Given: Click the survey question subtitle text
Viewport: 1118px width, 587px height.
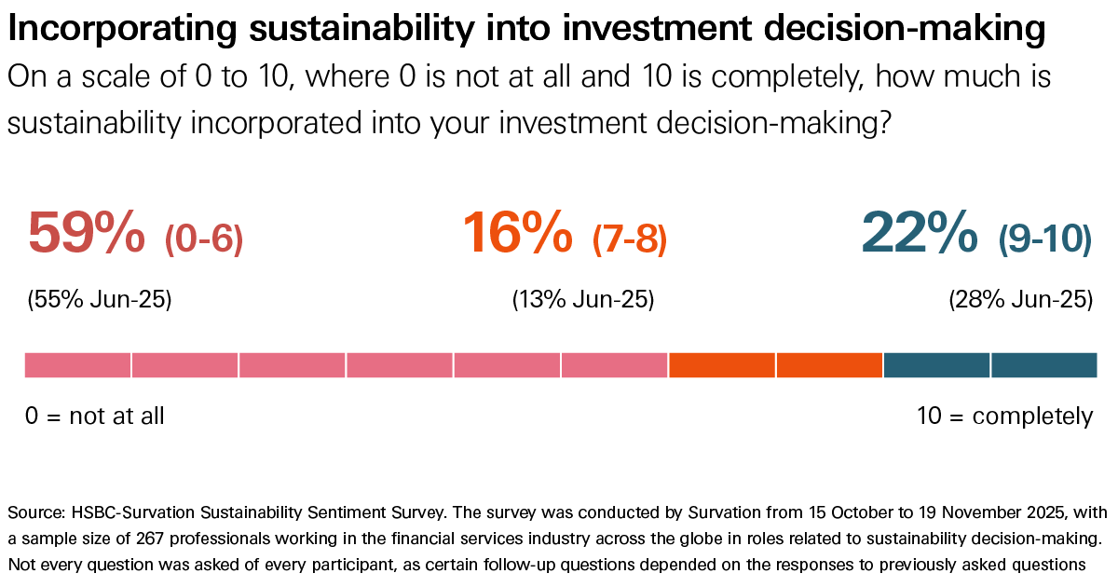Looking at the screenshot, I should [x=529, y=100].
